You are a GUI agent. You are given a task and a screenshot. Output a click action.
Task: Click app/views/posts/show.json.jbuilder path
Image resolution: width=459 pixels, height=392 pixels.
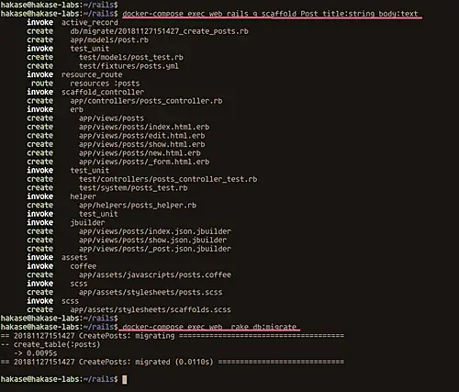152,241
